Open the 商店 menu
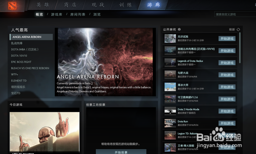This screenshot has width=256, height=154. click(69, 5)
